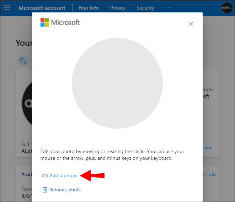The height and width of the screenshot is (202, 235).
Task: Open the alphr account avatar menu
Action: (x=227, y=8)
